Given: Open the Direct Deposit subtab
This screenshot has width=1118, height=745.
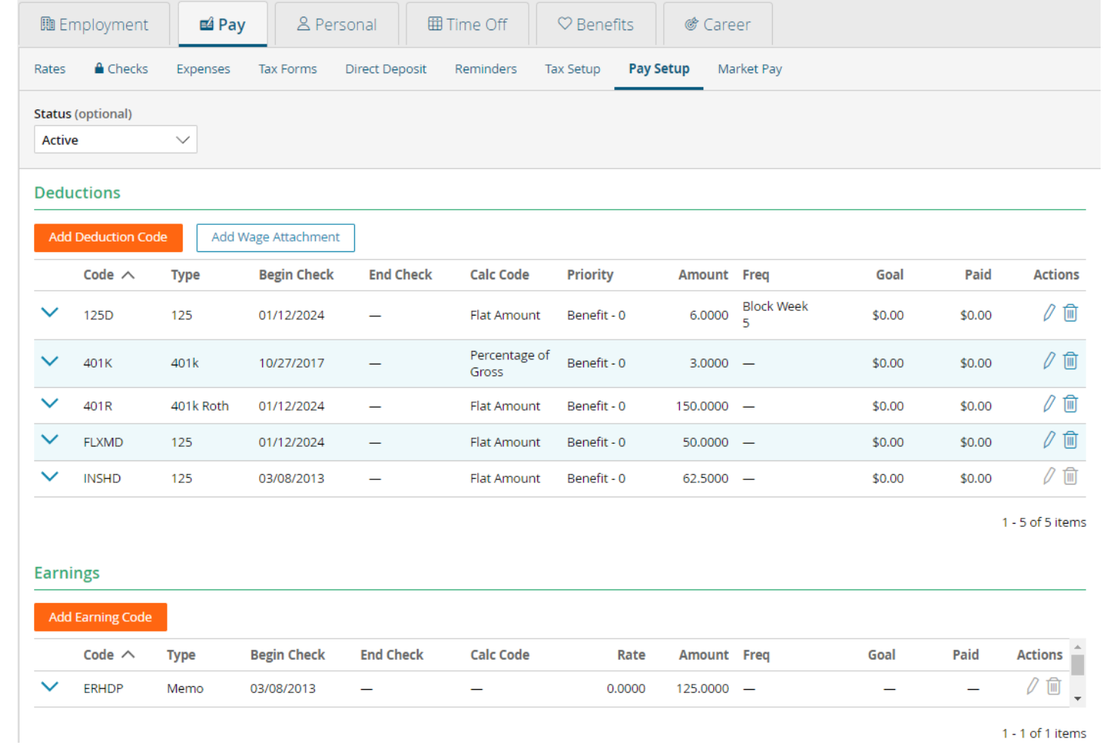Looking at the screenshot, I should tap(385, 69).
